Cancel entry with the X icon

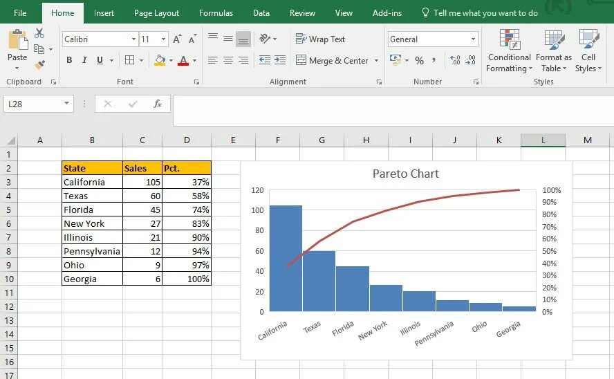tap(108, 104)
